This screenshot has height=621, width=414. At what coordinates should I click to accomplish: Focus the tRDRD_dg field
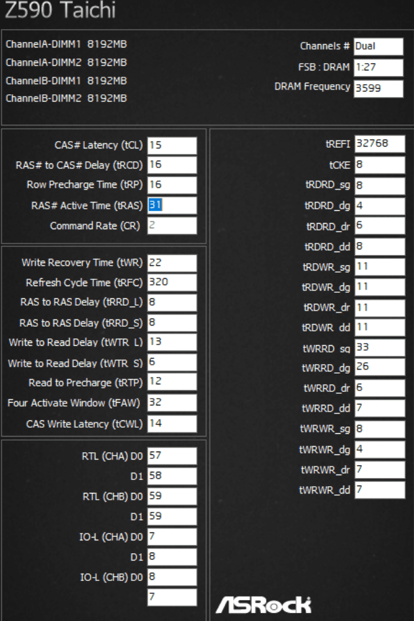(x=379, y=206)
